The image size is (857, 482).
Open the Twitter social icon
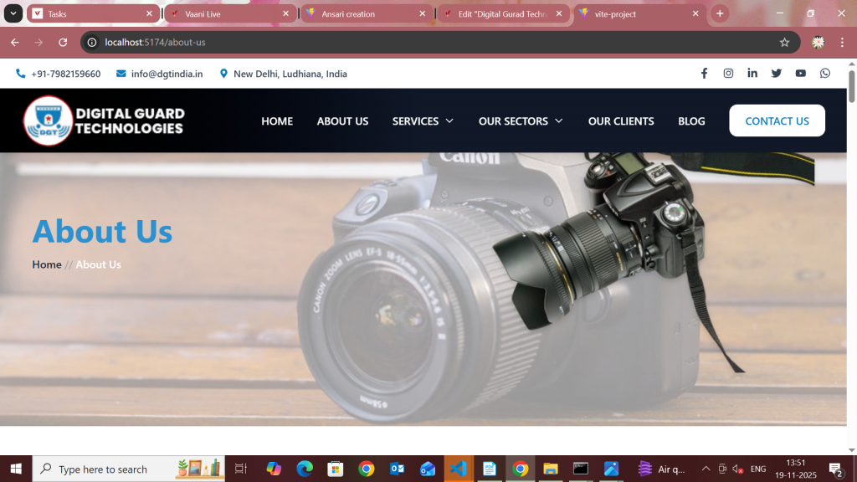coord(777,74)
